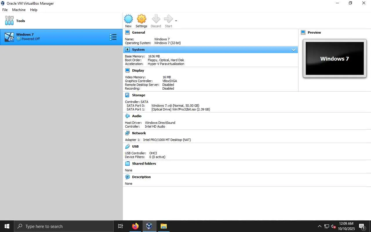Click the Intel PRO/1000 MT Desktop adapter text
This screenshot has width=371, height=232.
pos(167,140)
